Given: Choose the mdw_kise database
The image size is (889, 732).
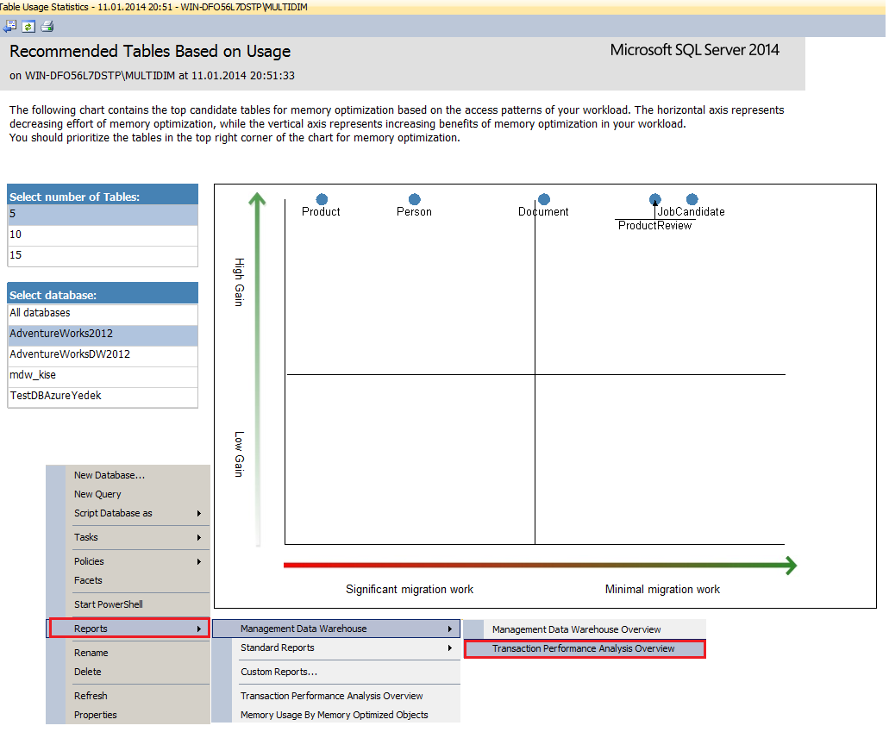Looking at the screenshot, I should click(x=103, y=375).
